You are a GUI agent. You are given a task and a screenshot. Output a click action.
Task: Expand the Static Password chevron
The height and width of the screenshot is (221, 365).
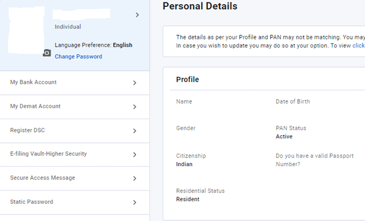(x=134, y=202)
